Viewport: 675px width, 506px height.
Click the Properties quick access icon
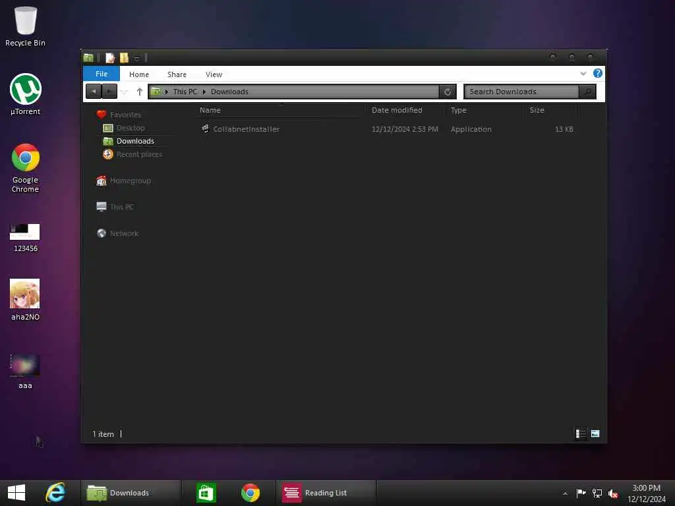click(x=110, y=58)
